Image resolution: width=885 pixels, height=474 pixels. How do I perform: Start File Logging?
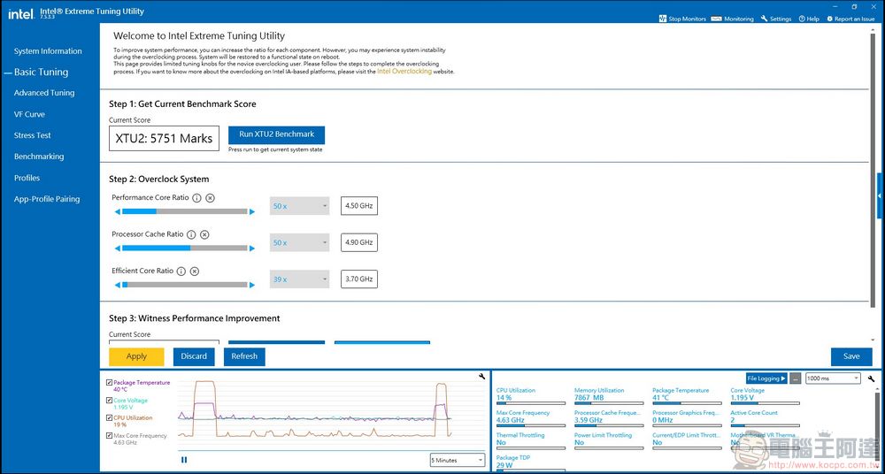point(766,378)
